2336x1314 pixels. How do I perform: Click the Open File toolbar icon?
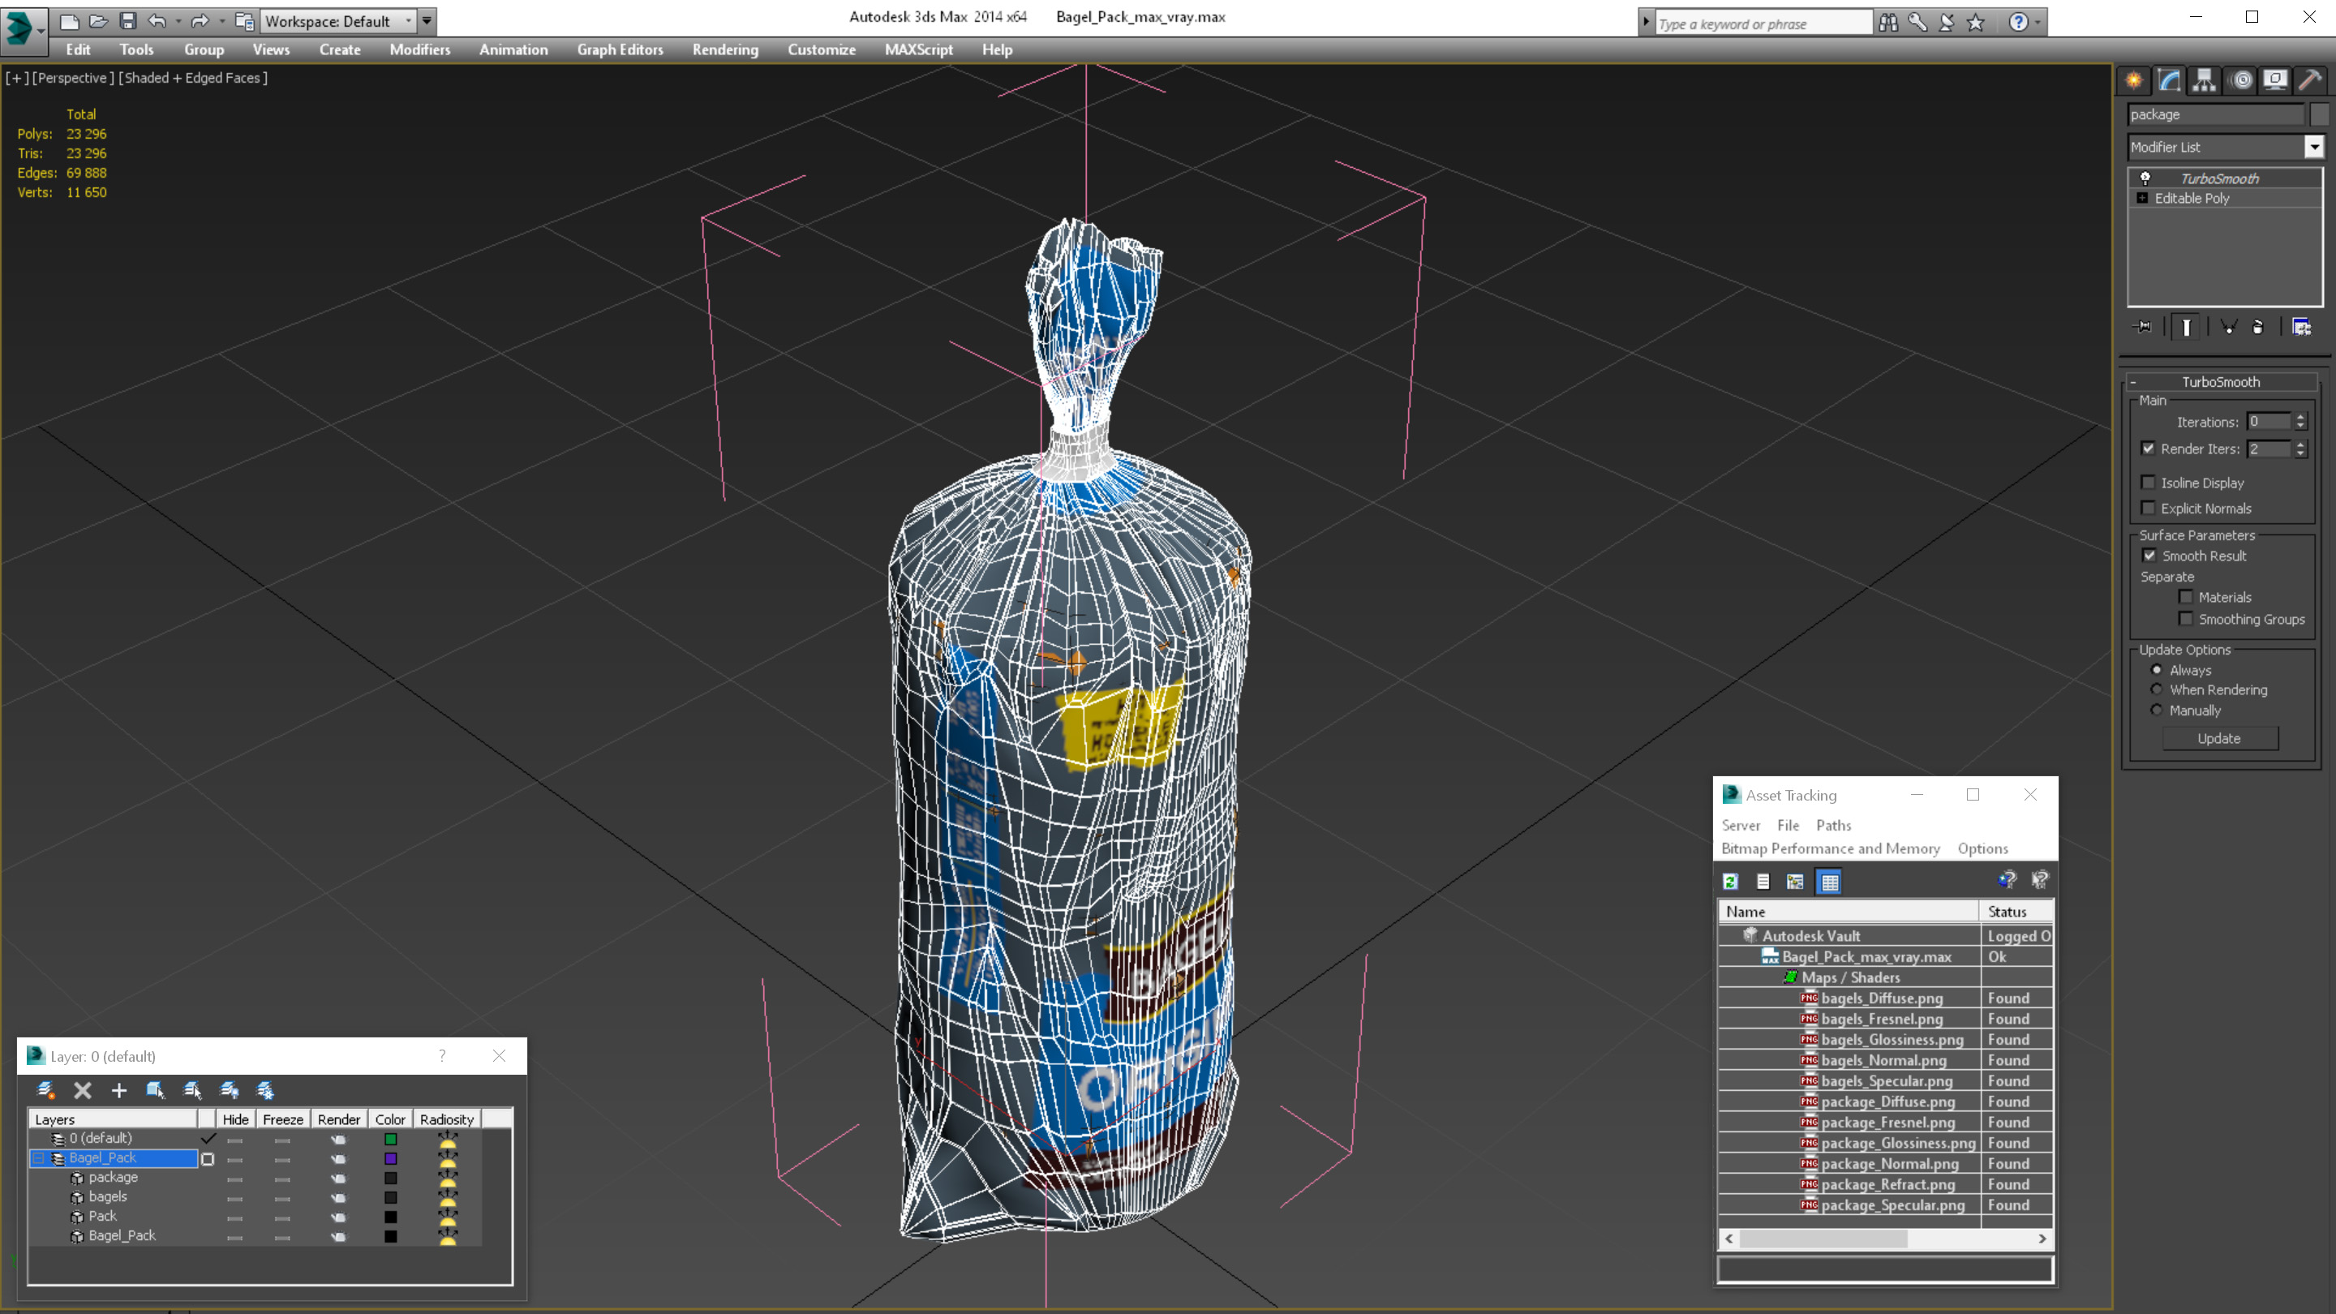tap(98, 21)
